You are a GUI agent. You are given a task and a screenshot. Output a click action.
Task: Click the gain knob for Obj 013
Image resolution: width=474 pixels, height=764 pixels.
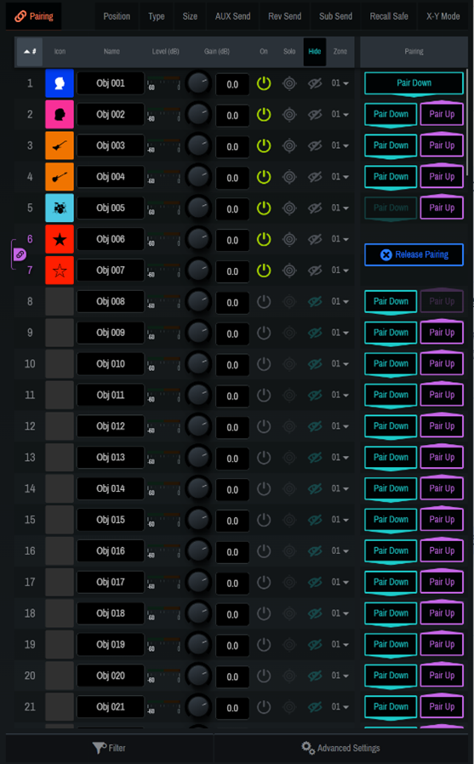click(198, 458)
